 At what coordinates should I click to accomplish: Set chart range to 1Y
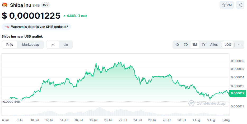tap(203, 45)
